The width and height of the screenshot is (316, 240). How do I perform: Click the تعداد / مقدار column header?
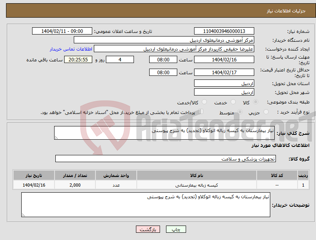[75, 175]
